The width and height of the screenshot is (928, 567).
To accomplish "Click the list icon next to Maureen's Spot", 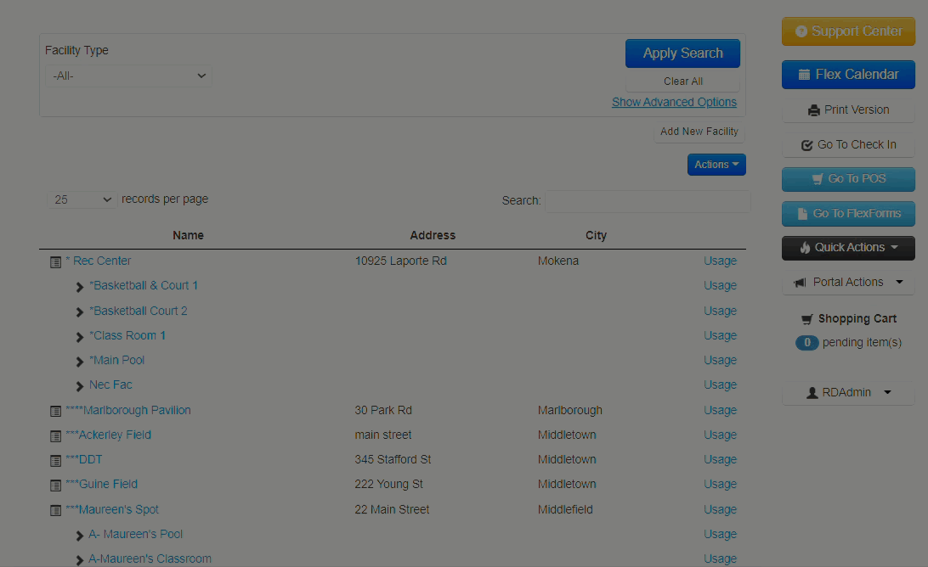I will [x=56, y=510].
